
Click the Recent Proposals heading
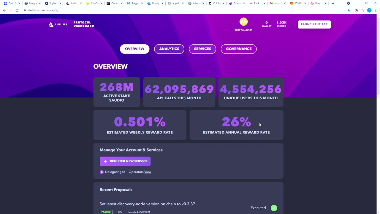[x=116, y=190]
